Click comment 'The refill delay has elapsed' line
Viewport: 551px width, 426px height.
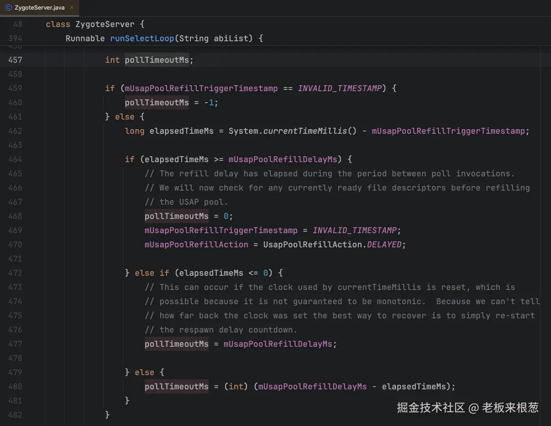330,174
